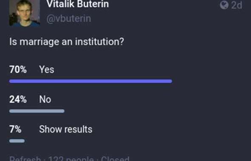The width and height of the screenshot is (251, 161).
Task: View the 122 people who voted
Action: [x=71, y=159]
